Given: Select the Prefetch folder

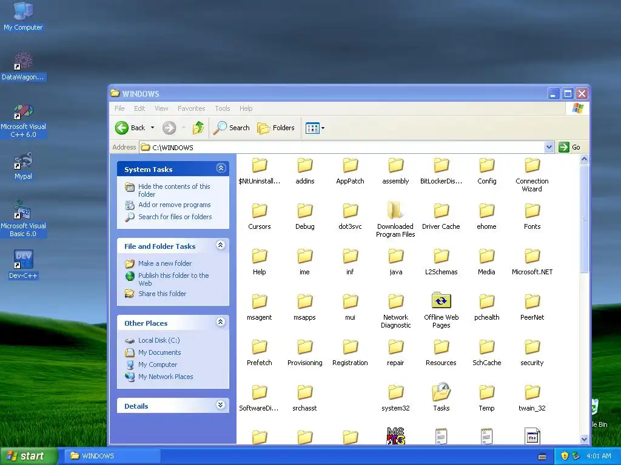Looking at the screenshot, I should (x=260, y=353).
